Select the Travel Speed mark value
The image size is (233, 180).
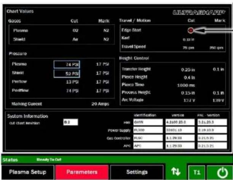tap(216, 48)
